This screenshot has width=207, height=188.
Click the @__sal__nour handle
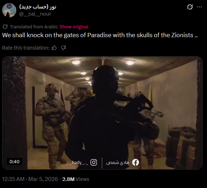click(35, 14)
